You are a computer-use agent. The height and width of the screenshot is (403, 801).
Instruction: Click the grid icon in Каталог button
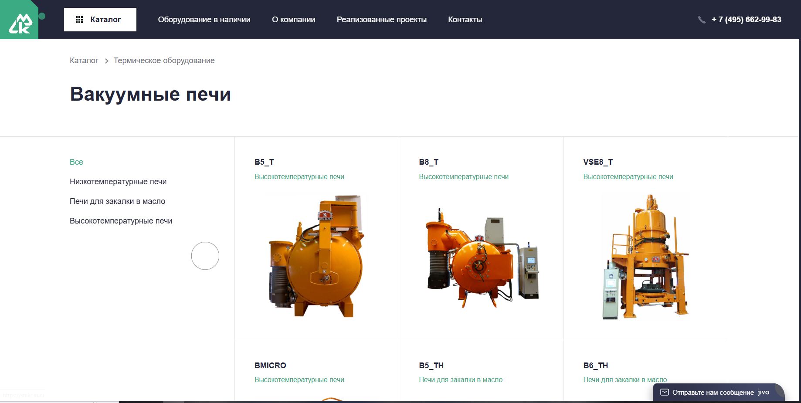79,20
